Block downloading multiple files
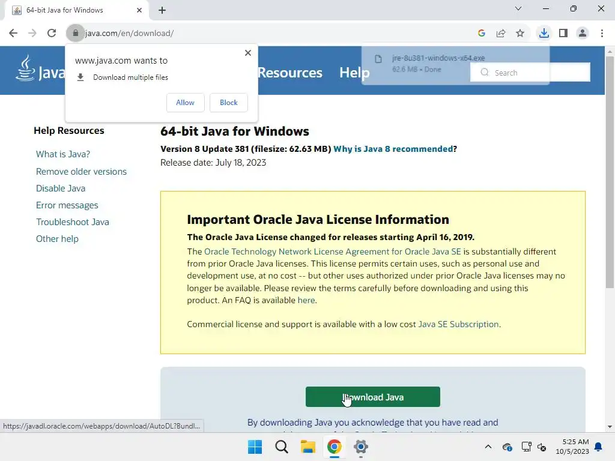This screenshot has height=461, width=615. (x=229, y=103)
